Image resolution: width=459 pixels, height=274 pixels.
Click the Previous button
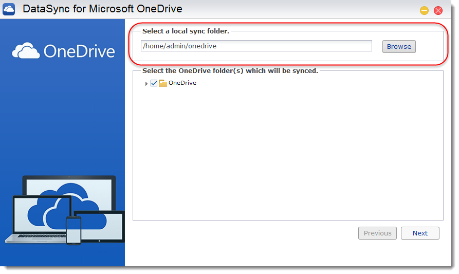pos(377,233)
